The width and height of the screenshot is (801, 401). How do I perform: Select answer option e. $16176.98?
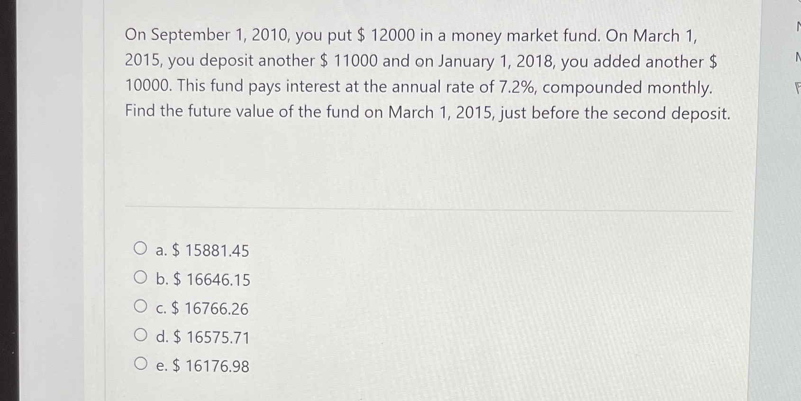[x=141, y=364]
